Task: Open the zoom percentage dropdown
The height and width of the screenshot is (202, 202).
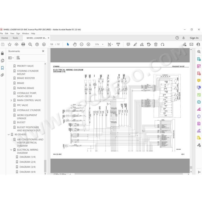Action: (103, 44)
